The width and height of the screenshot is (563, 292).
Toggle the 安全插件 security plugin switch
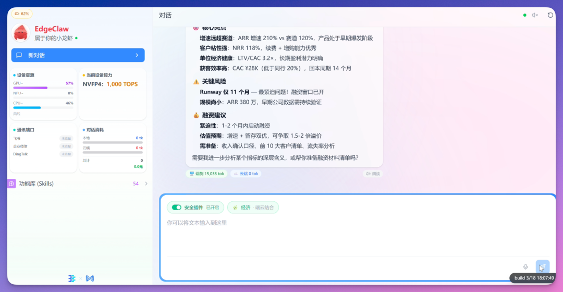point(176,207)
